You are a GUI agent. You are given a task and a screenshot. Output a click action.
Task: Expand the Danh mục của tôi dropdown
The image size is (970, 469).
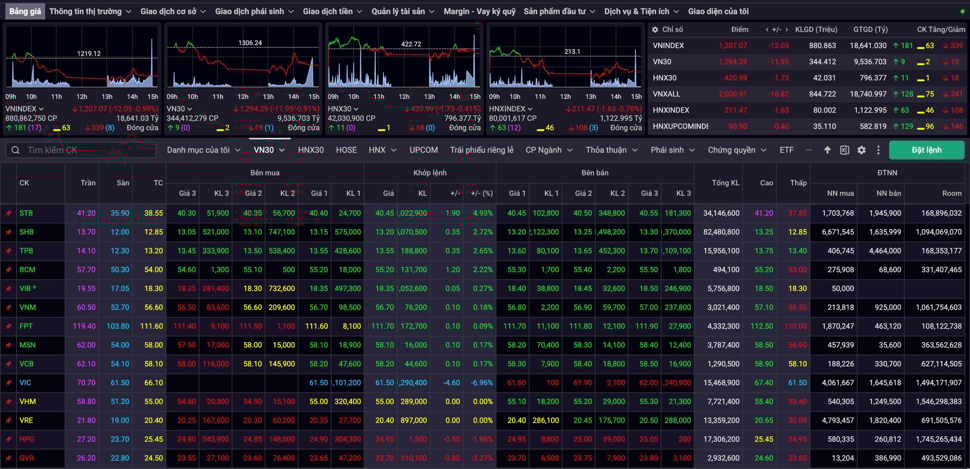(204, 150)
